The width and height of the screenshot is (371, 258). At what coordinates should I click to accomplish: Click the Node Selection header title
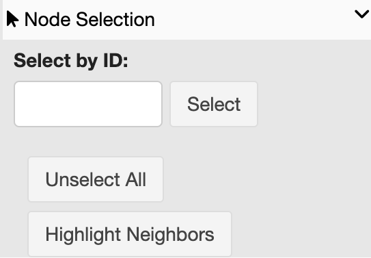click(90, 19)
